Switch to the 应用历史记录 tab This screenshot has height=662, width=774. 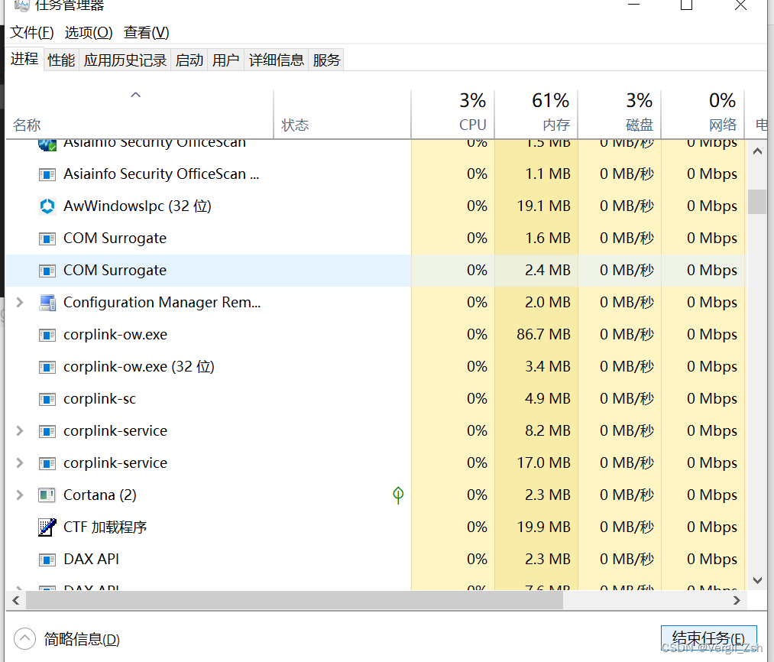pos(125,60)
